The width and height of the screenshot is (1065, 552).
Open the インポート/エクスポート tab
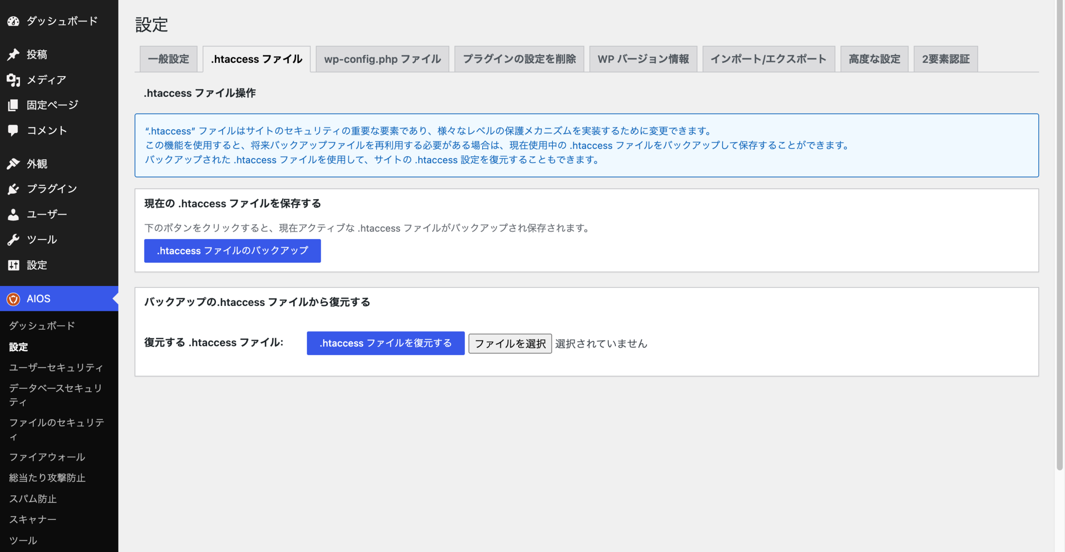[768, 59]
